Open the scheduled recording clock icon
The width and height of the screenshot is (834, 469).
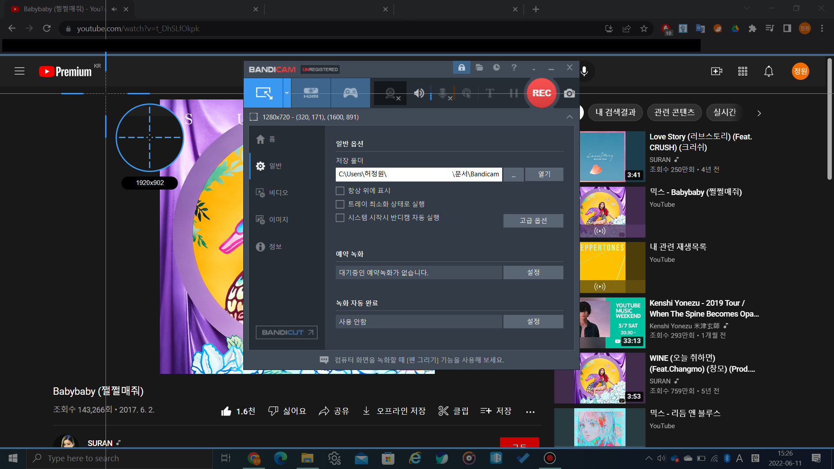point(496,68)
